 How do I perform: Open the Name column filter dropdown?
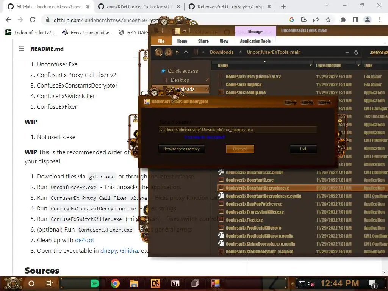pos(311,65)
